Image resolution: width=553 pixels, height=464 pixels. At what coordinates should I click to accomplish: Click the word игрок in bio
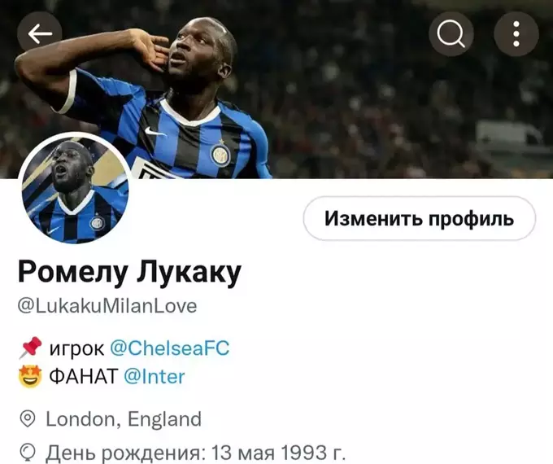pyautogui.click(x=76, y=349)
